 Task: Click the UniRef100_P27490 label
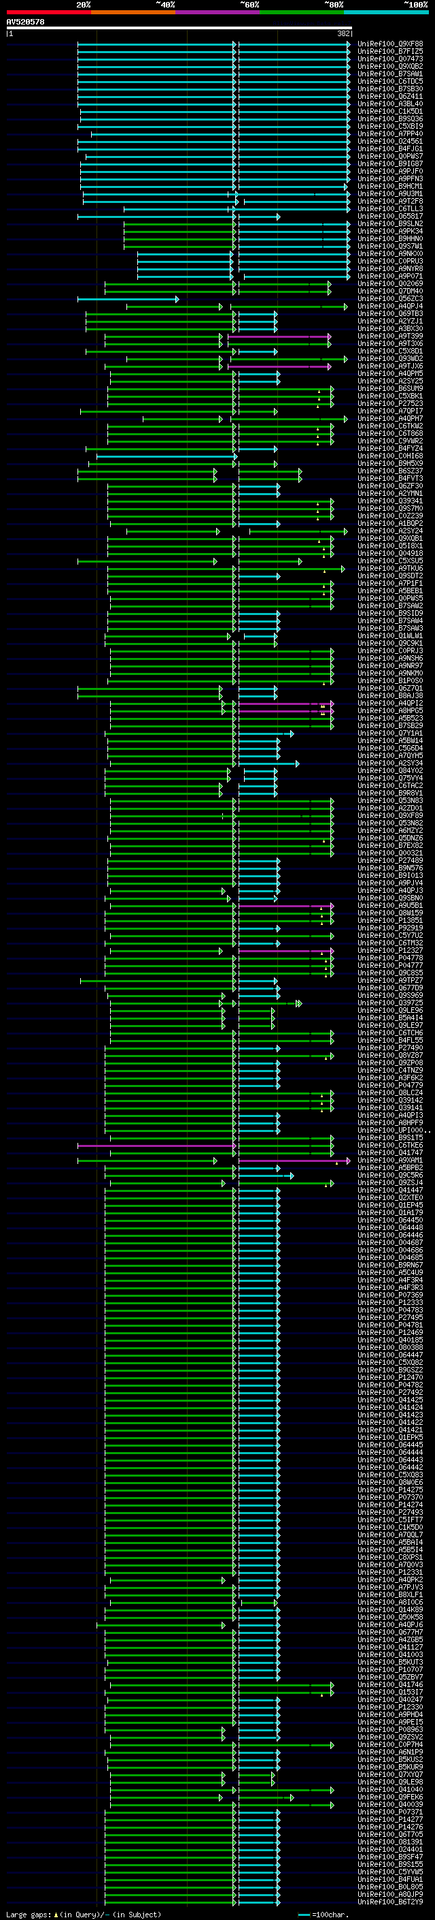click(x=390, y=1048)
